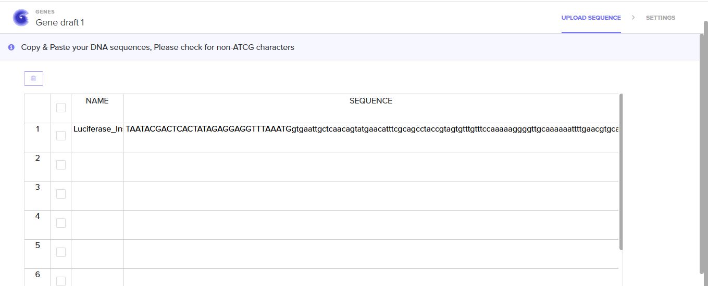Click the NAME column header
Viewport: 708px width, 286px height.
(x=97, y=101)
